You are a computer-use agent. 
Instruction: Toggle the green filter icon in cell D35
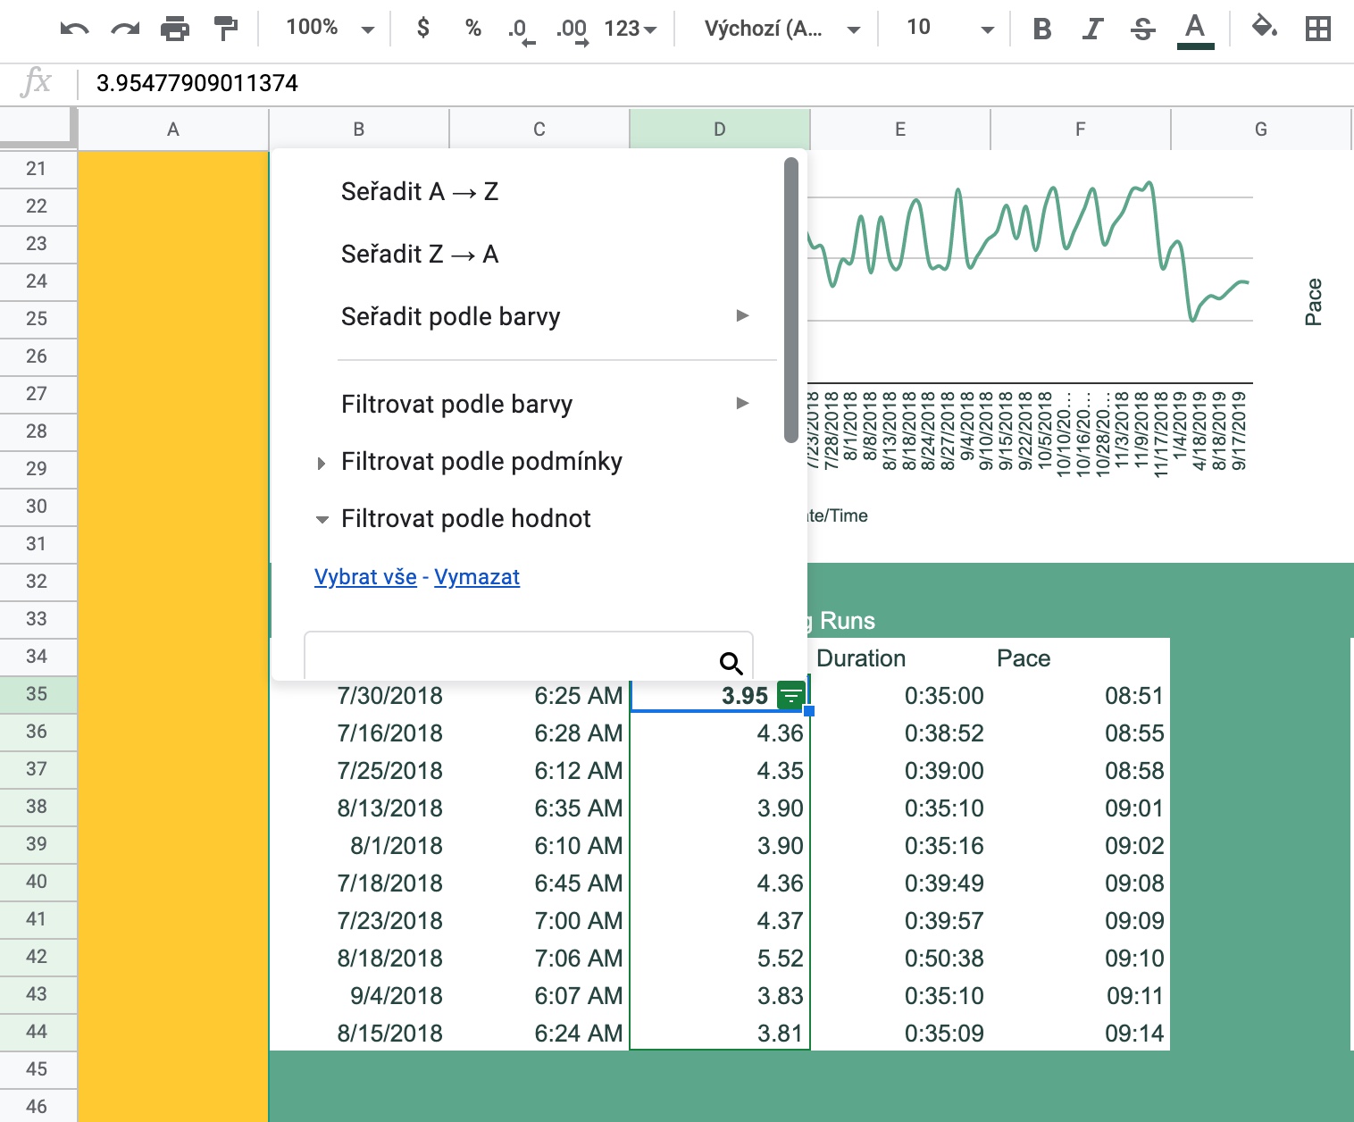click(790, 695)
